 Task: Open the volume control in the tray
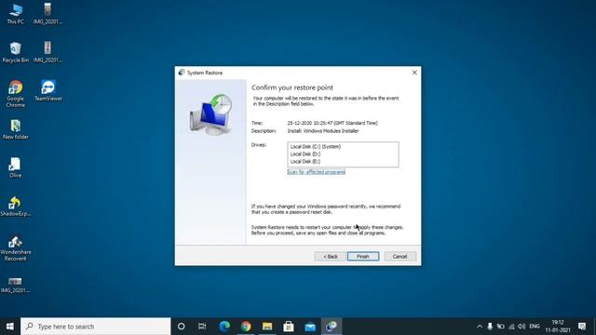click(521, 327)
